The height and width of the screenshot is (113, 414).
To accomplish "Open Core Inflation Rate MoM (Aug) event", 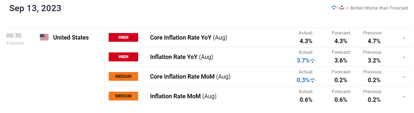I will click(x=190, y=77).
